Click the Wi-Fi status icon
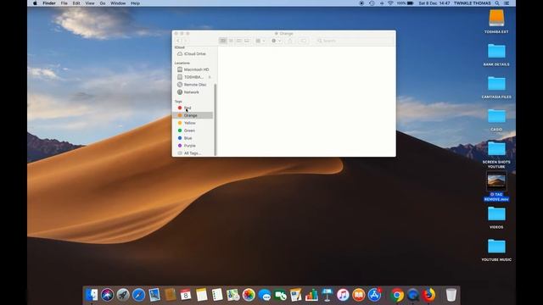Image resolution: width=543 pixels, height=305 pixels. (x=390, y=3)
